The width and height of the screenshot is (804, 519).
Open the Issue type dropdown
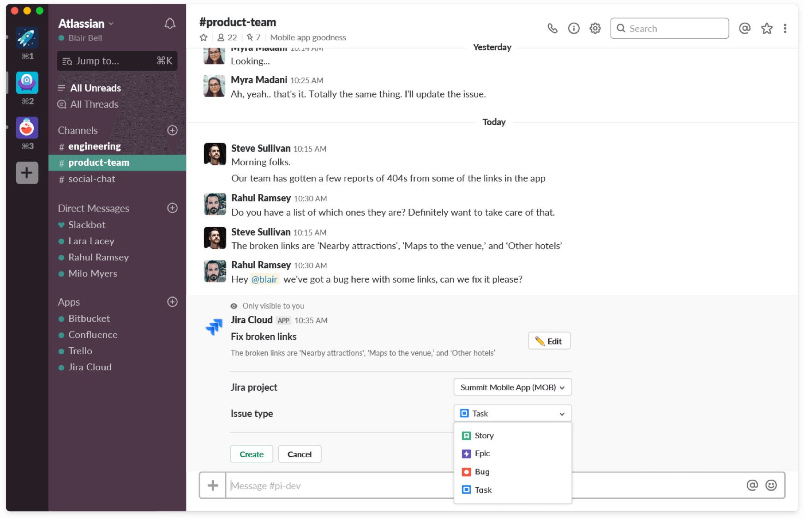[x=512, y=413]
